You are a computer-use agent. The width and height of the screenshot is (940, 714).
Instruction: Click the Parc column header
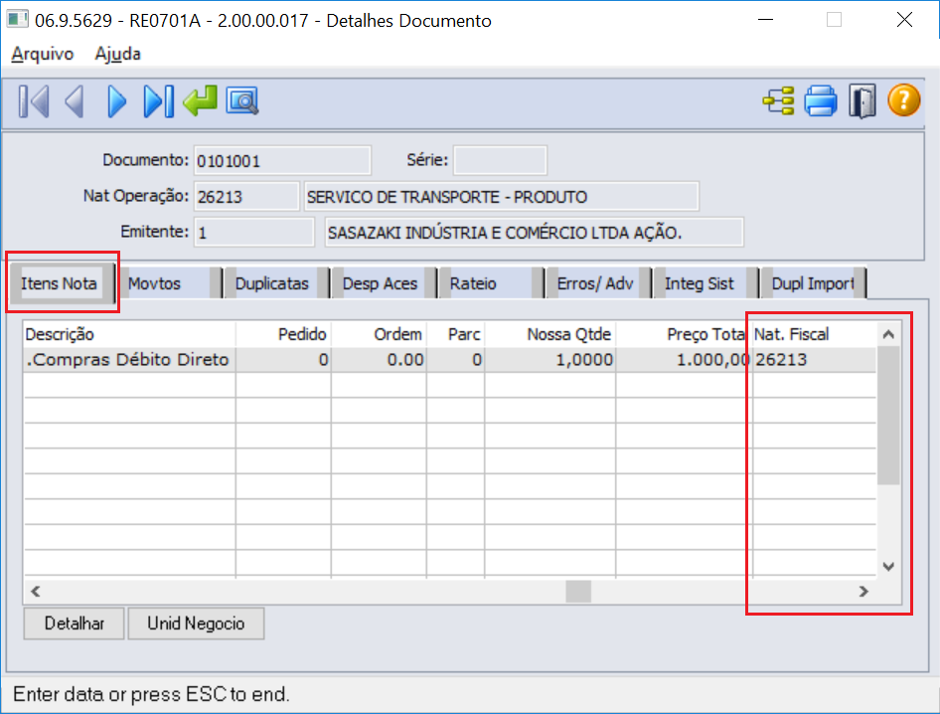(456, 334)
